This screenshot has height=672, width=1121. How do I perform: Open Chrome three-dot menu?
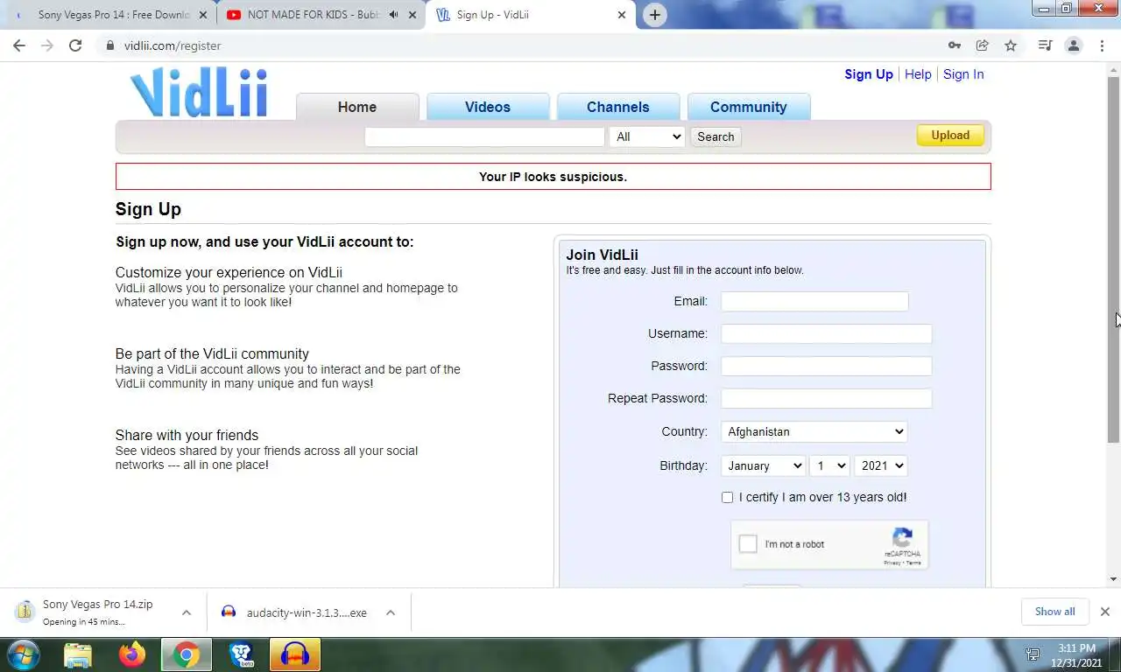coord(1102,45)
